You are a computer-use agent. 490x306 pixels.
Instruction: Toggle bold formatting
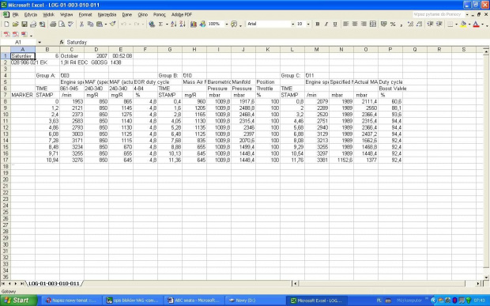click(318, 24)
